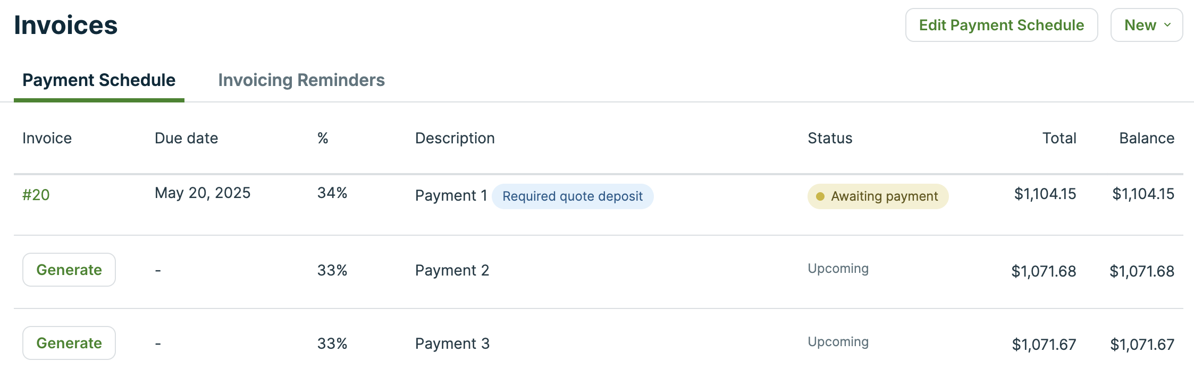Generate the invoice for Payment 3
This screenshot has height=378, width=1194.
click(69, 343)
